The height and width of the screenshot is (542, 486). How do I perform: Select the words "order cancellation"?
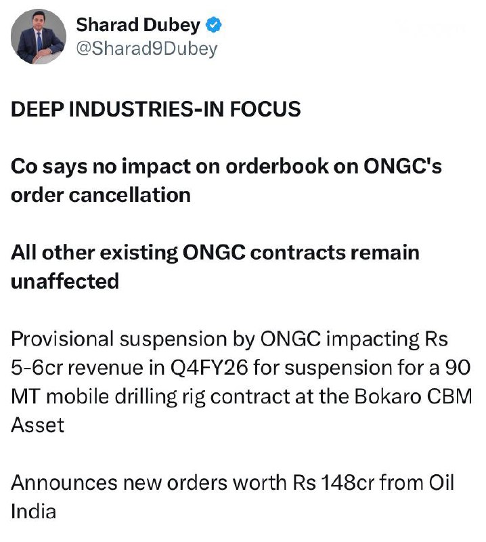coord(100,195)
